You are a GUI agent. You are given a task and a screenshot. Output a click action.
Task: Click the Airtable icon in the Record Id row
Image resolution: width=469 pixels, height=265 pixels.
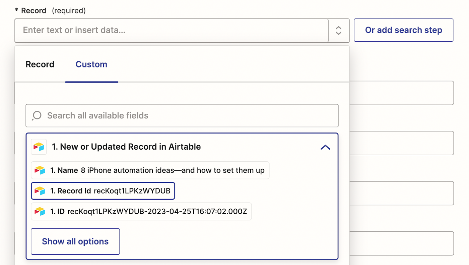(x=40, y=191)
